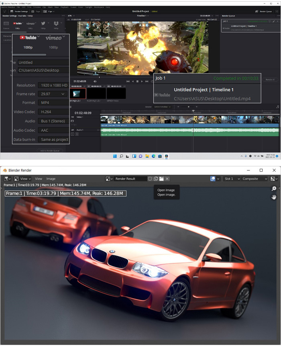The image size is (281, 346).
Task: Click Blender's zoom magnifier gizmo
Action: click(x=274, y=188)
